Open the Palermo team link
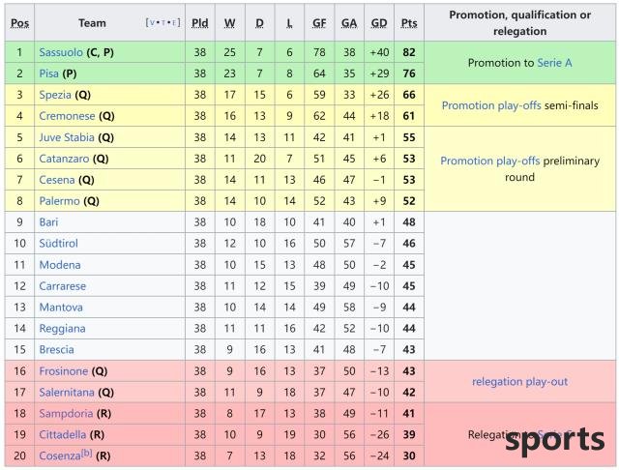Viewport: 619px width, 470px height. (59, 201)
